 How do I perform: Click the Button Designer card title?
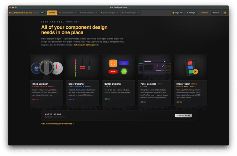pos(113,84)
